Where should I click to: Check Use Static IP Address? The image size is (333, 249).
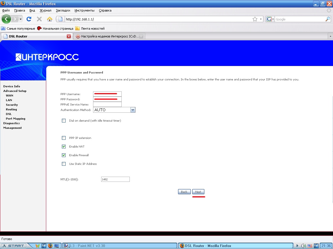coord(64,164)
